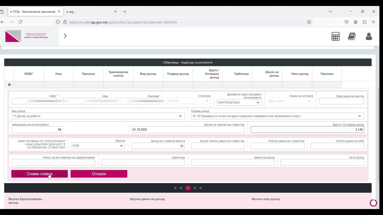
Task: Open the calculator icon in header
Action: pyautogui.click(x=335, y=36)
